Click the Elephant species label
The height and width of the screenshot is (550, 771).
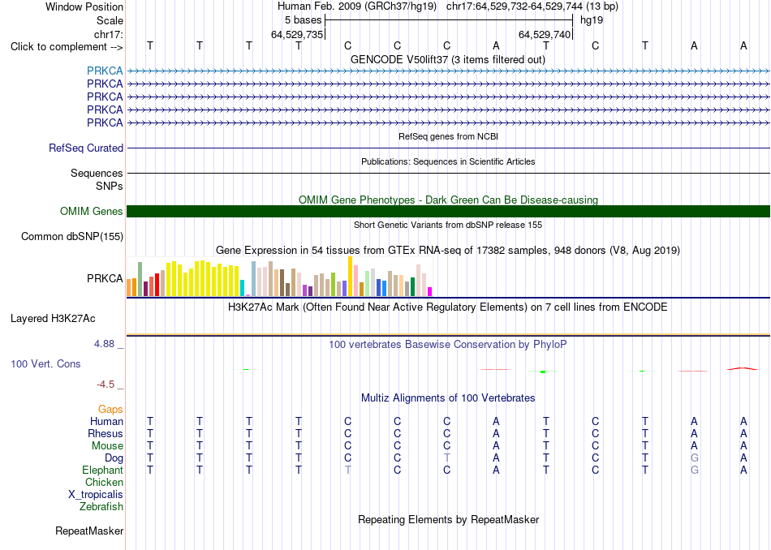103,470
